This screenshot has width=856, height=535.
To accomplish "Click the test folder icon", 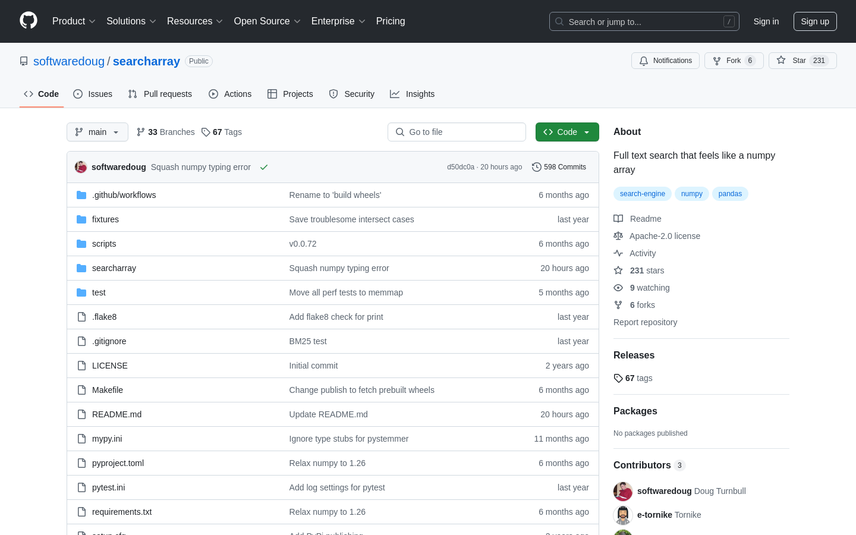I will (81, 292).
